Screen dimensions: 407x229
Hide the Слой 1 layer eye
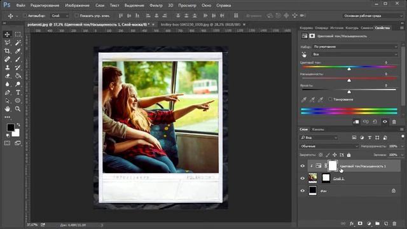(x=303, y=178)
